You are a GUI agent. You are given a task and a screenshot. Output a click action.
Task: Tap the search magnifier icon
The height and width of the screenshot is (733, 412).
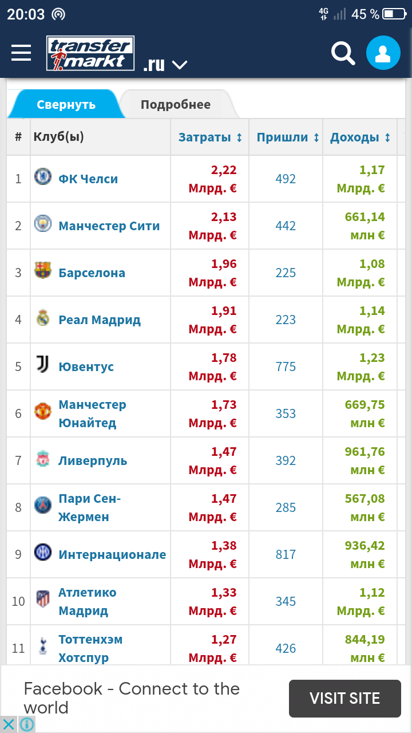click(x=343, y=53)
